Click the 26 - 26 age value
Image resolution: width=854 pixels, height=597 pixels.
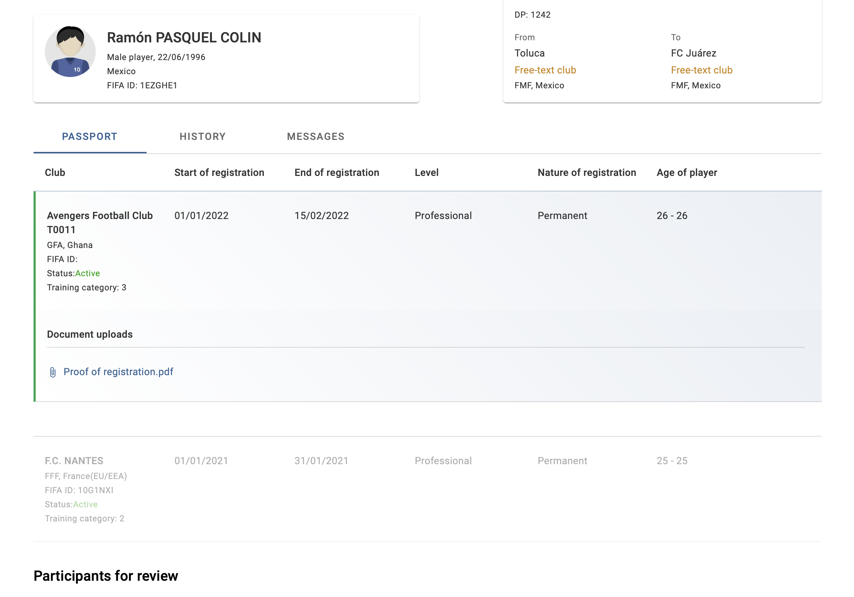pos(672,216)
